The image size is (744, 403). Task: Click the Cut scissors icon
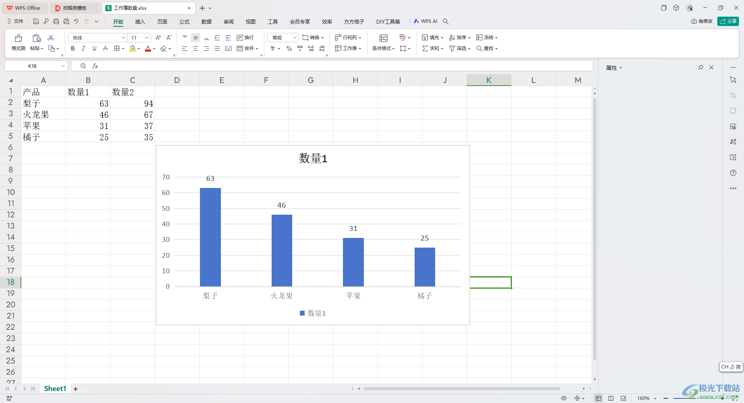51,38
